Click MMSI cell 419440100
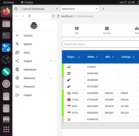This screenshot has height=136, width=139. click(x=93, y=119)
